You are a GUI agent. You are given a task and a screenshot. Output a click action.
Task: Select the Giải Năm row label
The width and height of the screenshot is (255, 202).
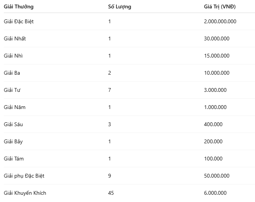click(15, 107)
